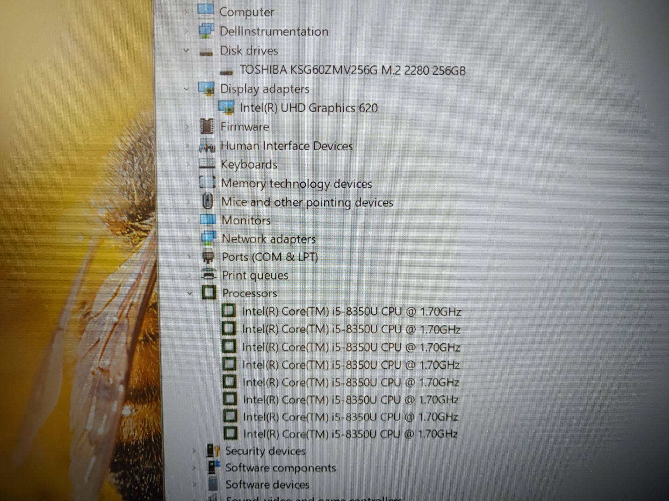Click the mouse icon for pointing devices
The height and width of the screenshot is (501, 669).
click(x=208, y=201)
